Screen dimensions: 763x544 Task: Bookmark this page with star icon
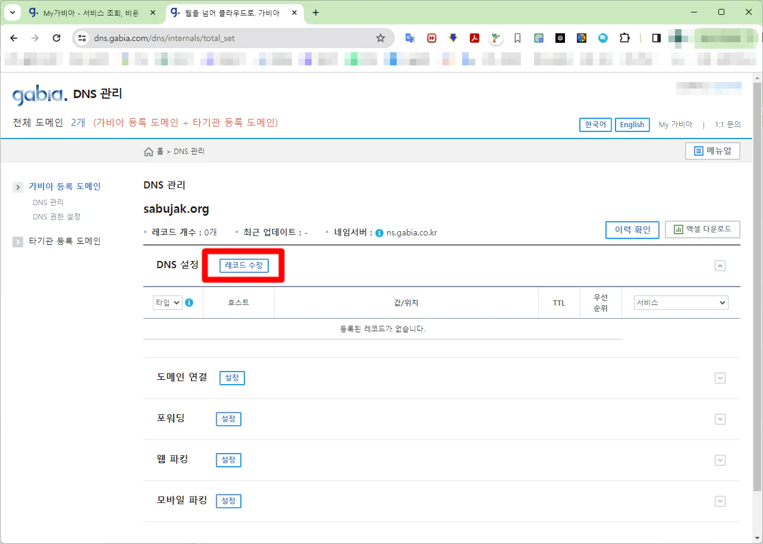[x=381, y=38]
